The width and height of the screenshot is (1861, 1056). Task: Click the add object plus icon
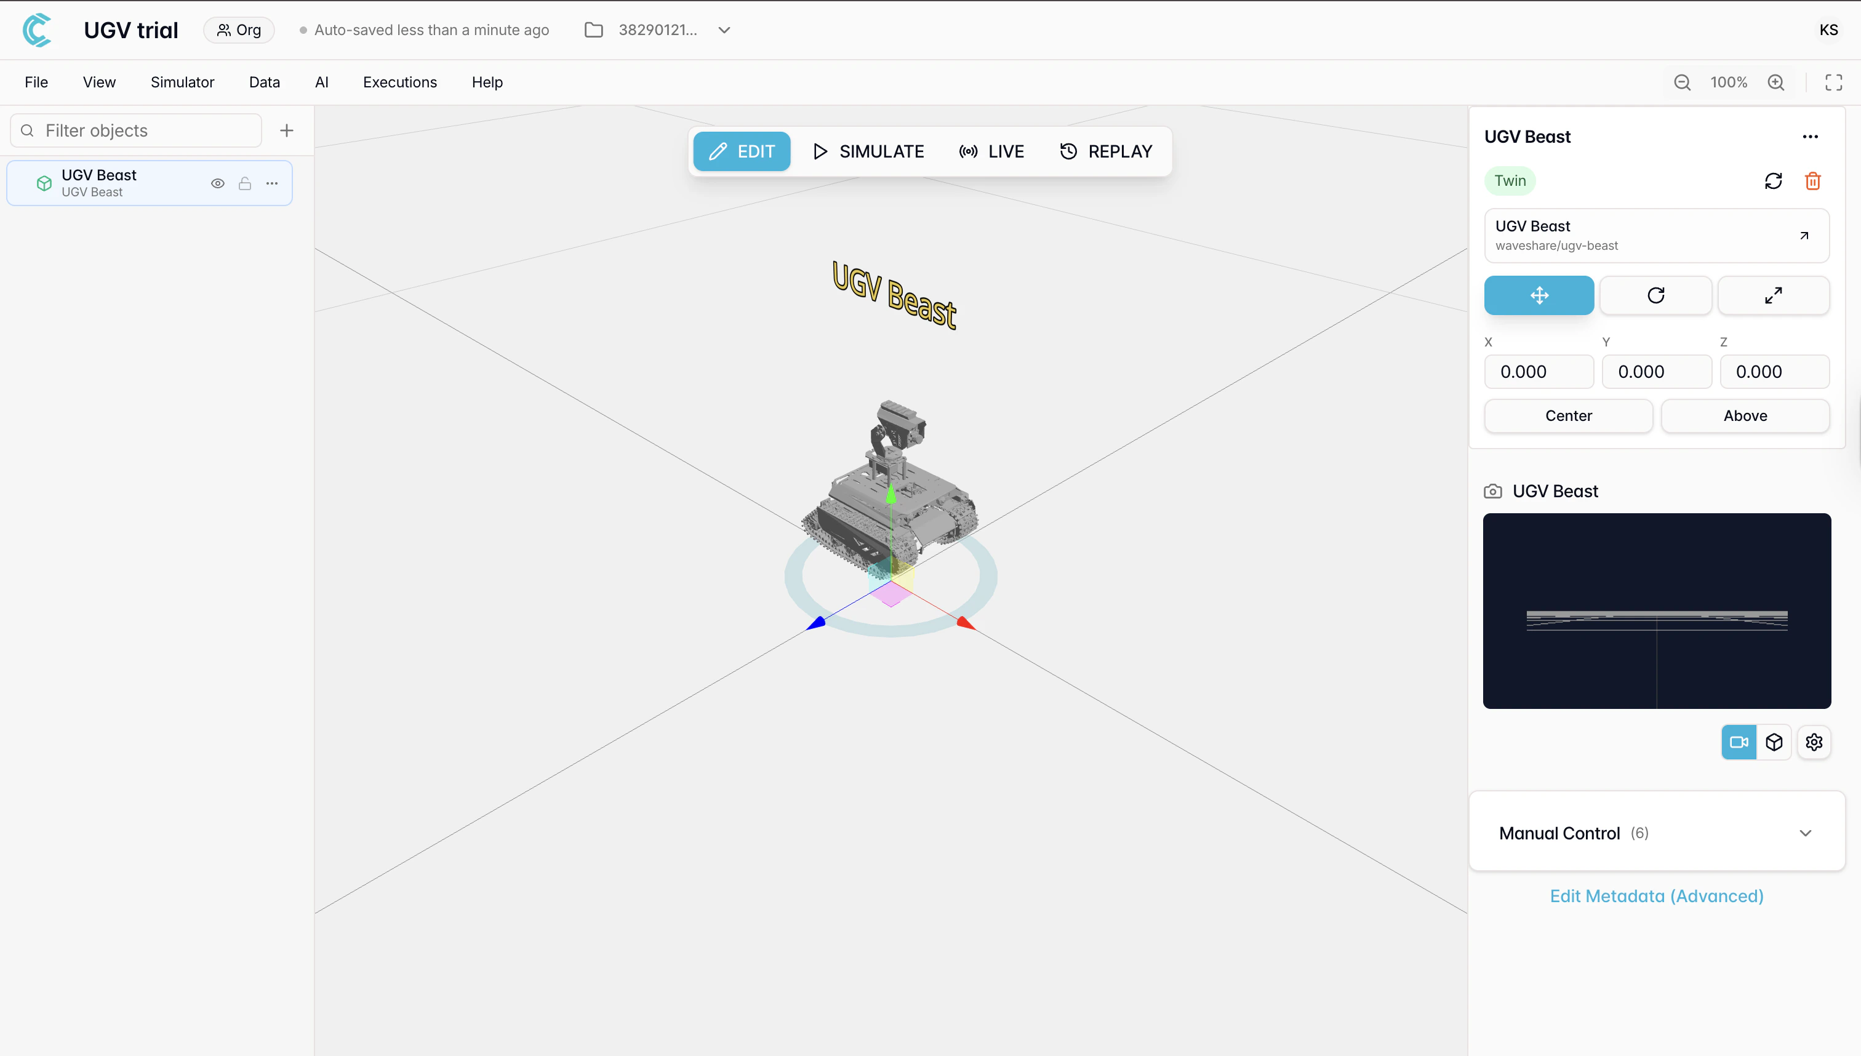coord(287,130)
